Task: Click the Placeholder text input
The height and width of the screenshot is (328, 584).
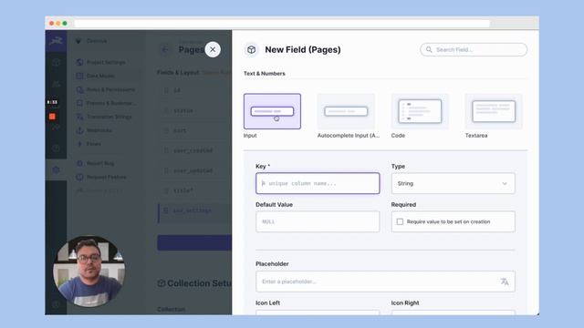Action: (385, 282)
